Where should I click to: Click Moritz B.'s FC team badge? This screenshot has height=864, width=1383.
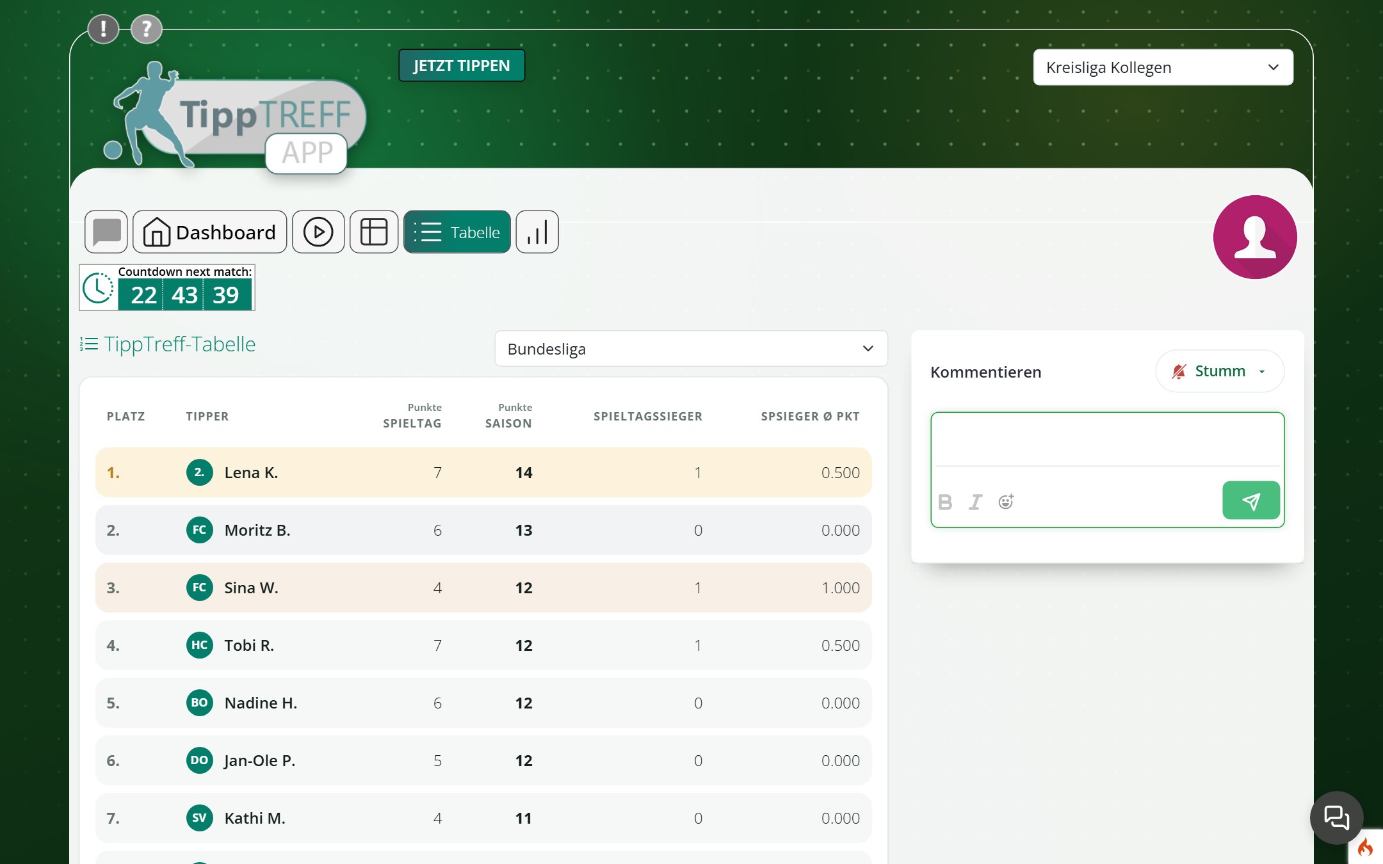(x=200, y=530)
